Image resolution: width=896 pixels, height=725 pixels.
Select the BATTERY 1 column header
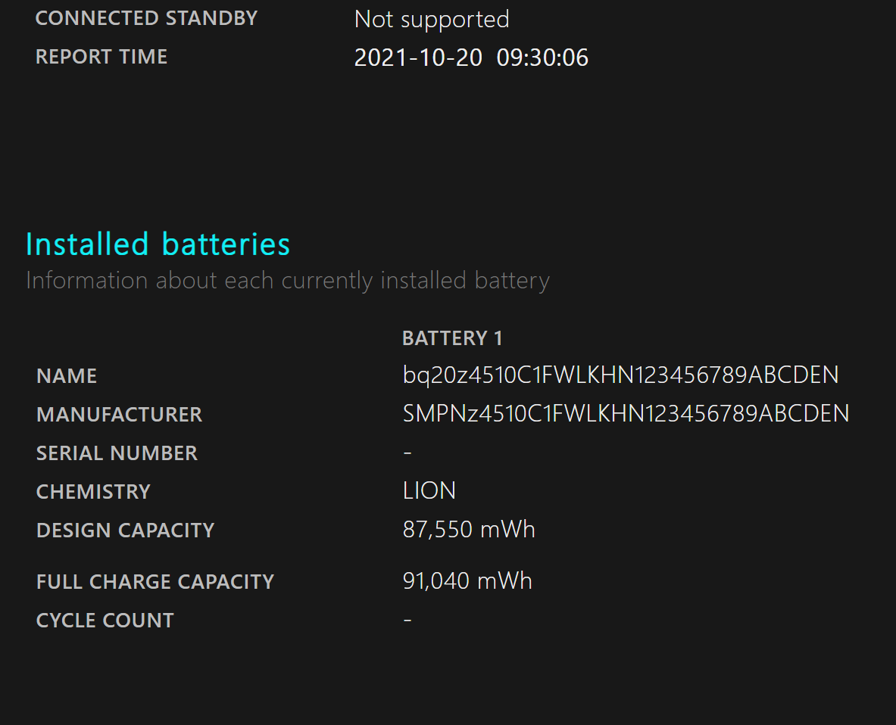pos(452,338)
